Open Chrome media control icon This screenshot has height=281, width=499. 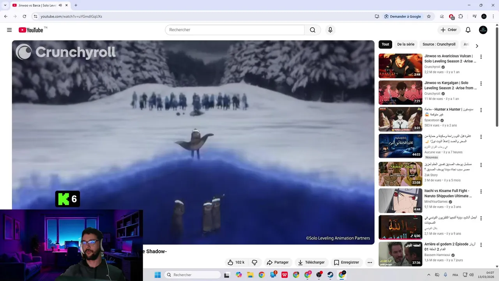click(x=474, y=16)
